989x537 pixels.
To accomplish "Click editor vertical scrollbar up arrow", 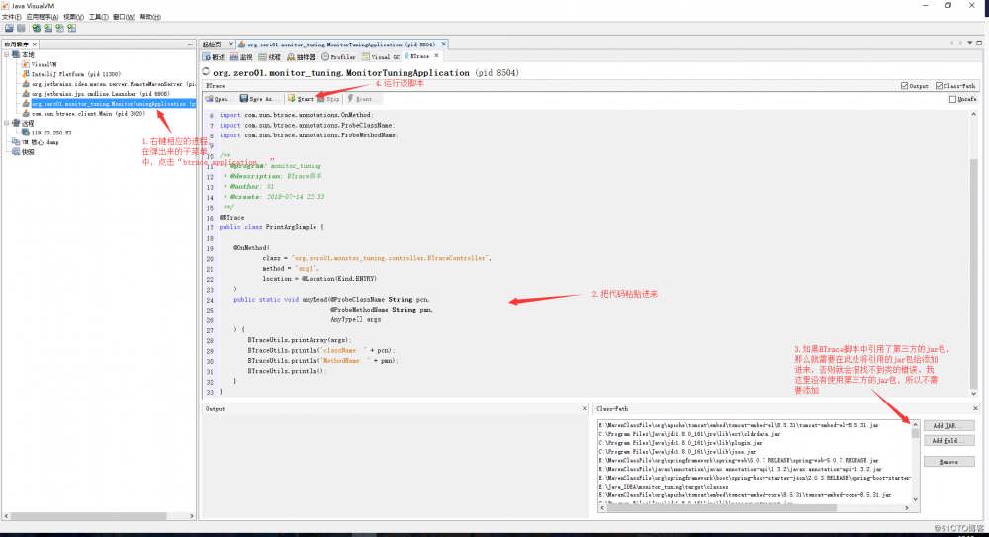I will pyautogui.click(x=974, y=114).
